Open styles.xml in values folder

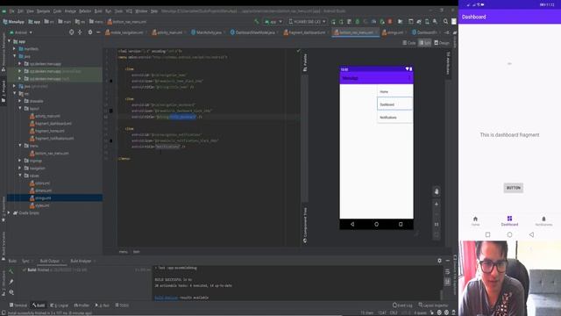click(x=39, y=205)
